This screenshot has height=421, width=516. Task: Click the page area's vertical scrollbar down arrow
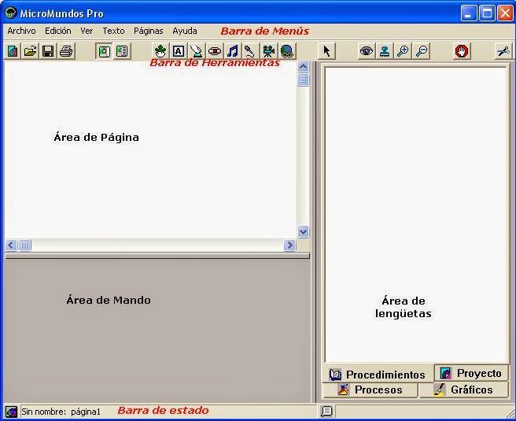(x=303, y=231)
